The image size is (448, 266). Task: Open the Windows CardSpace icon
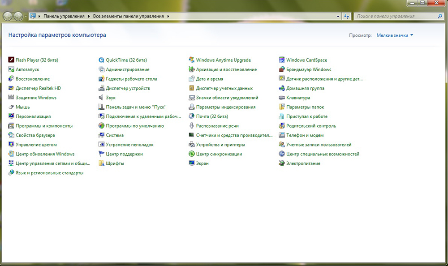coord(282,60)
